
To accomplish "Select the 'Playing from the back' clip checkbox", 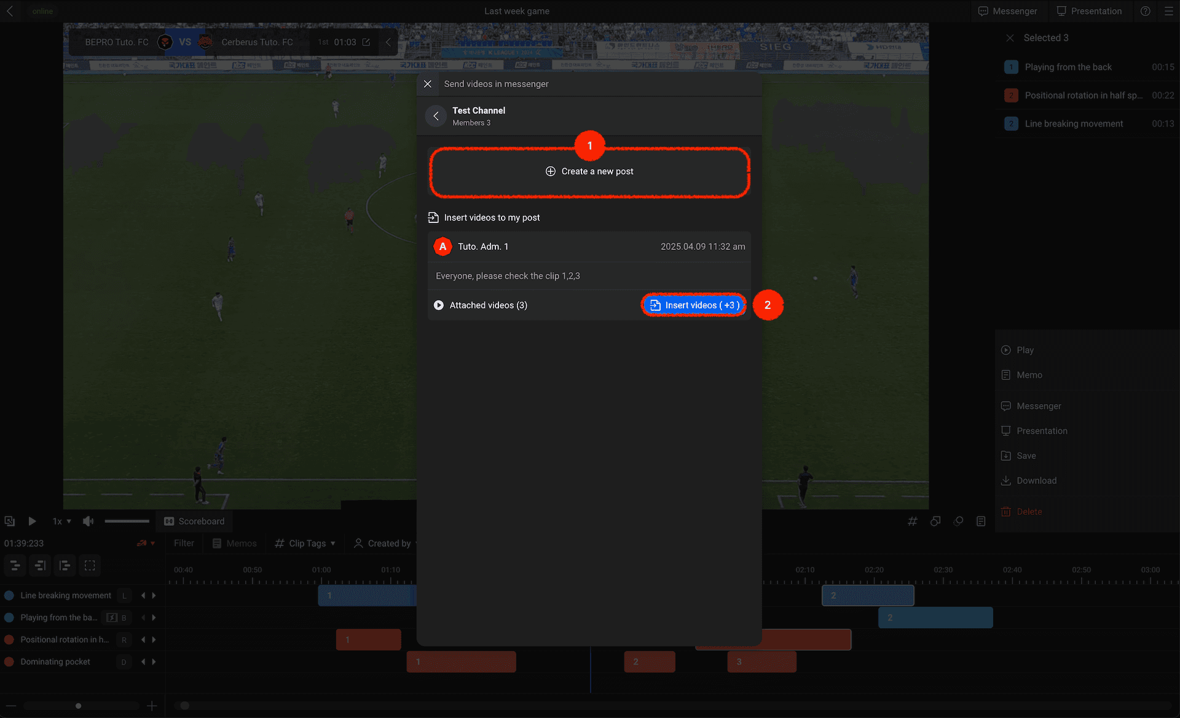I will pyautogui.click(x=1011, y=68).
